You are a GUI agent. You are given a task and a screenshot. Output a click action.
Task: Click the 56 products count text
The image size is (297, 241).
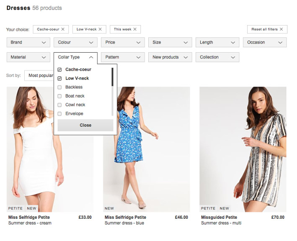pos(47,8)
